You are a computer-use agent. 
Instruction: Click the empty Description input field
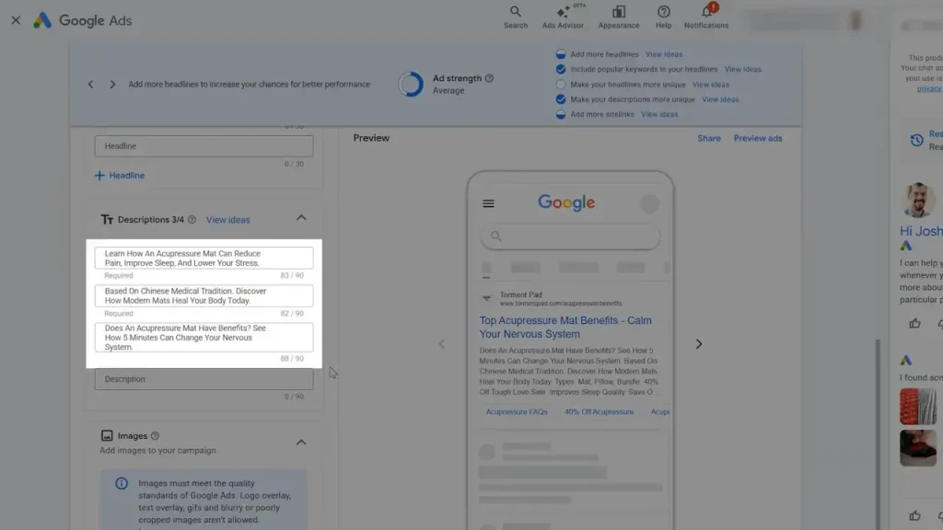tap(204, 379)
